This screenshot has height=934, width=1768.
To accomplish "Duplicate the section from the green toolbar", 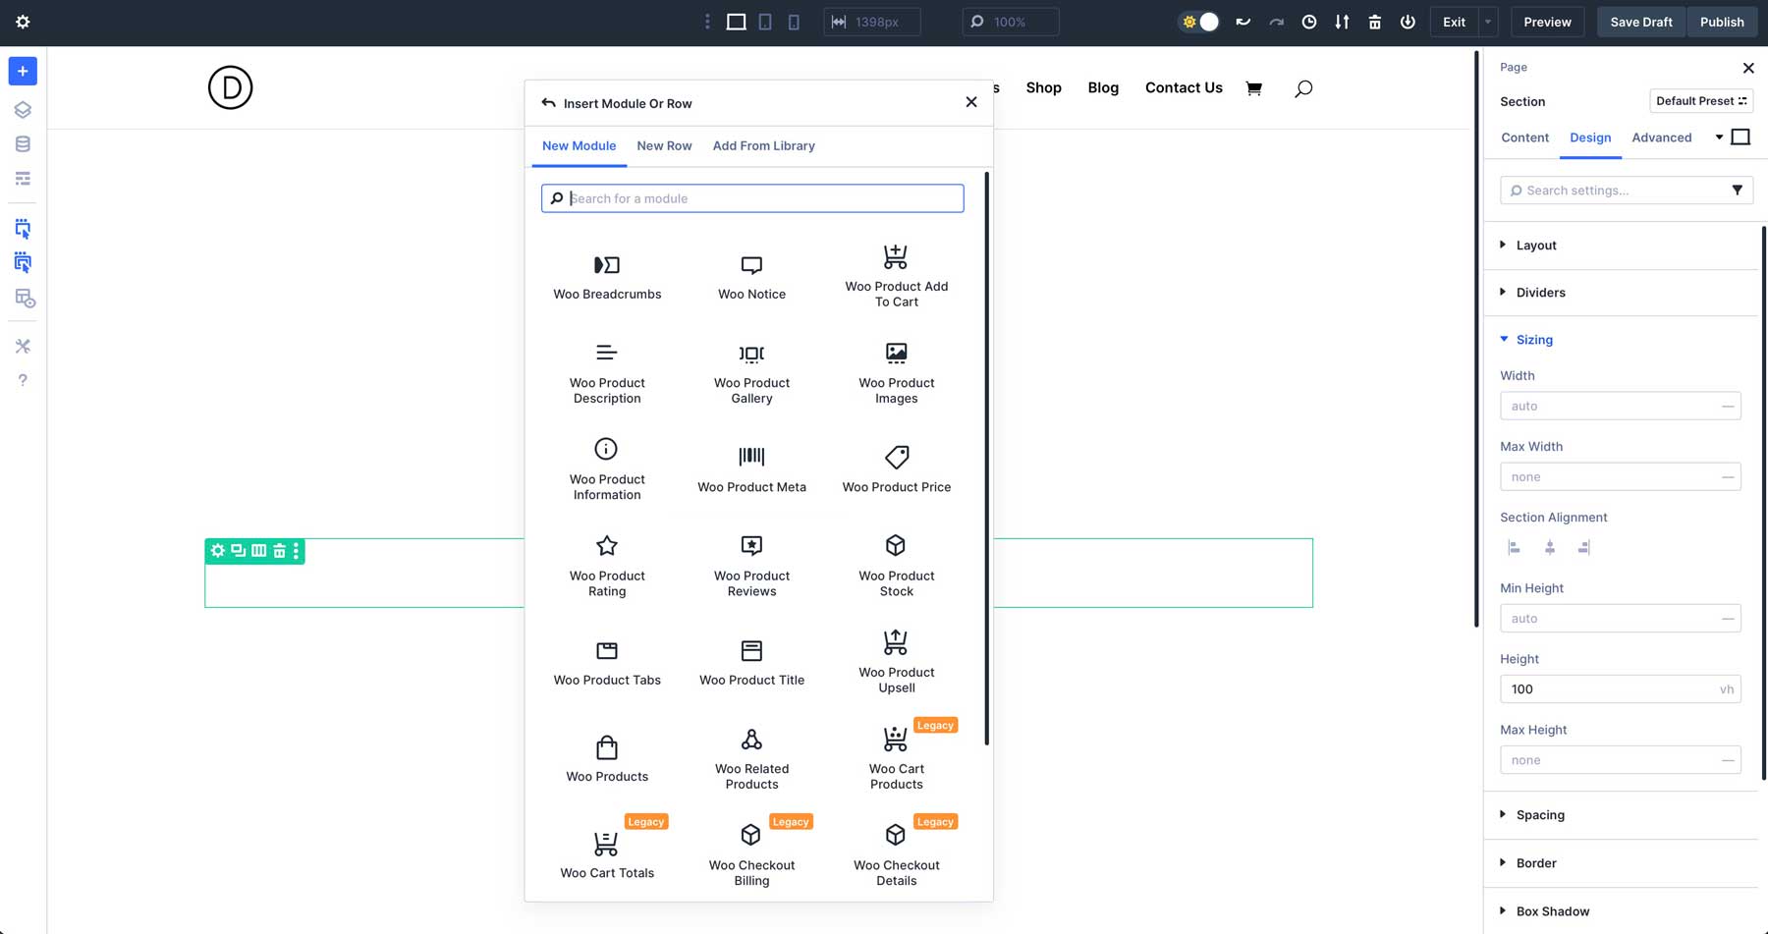I will pos(237,551).
